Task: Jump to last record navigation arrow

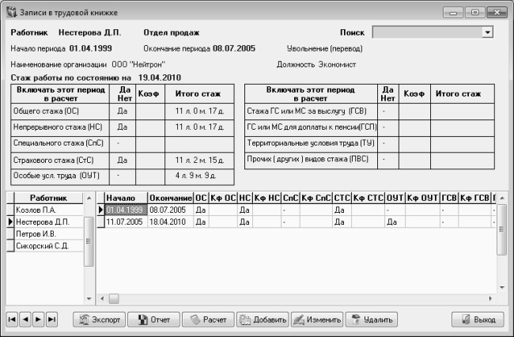Action: point(51,320)
